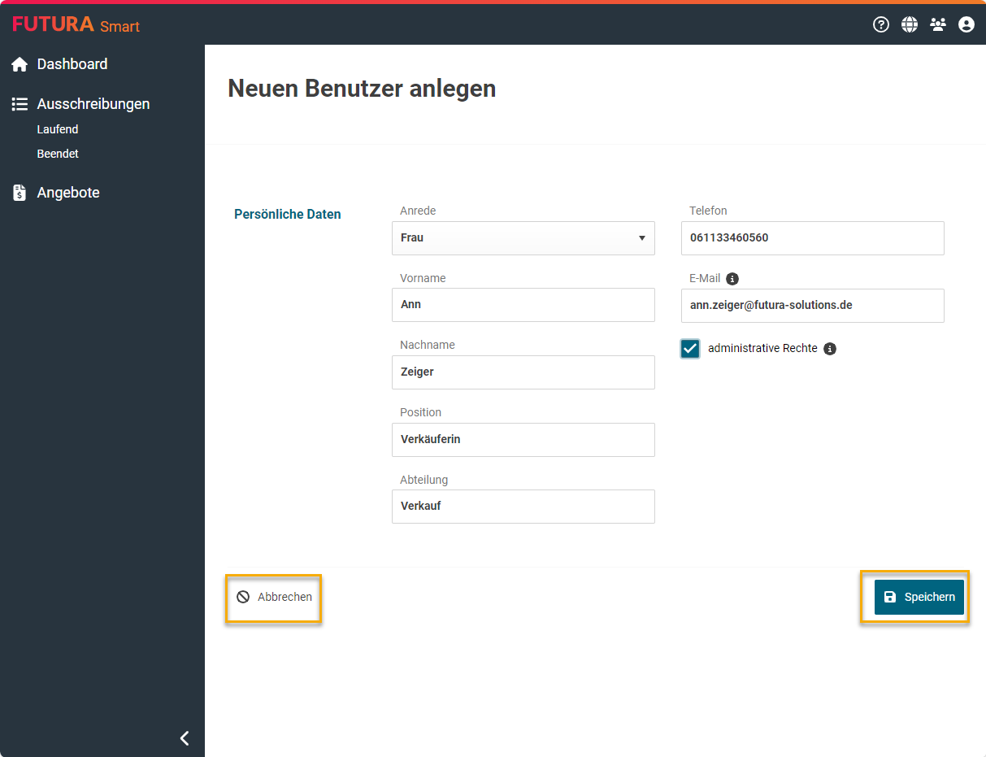Select Beendet under Ausschreibungen
This screenshot has width=986, height=757.
tap(58, 154)
